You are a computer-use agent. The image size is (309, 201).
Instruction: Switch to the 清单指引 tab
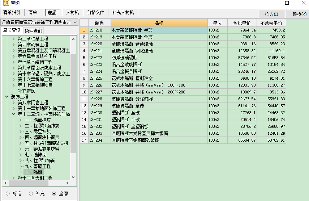(x=12, y=12)
